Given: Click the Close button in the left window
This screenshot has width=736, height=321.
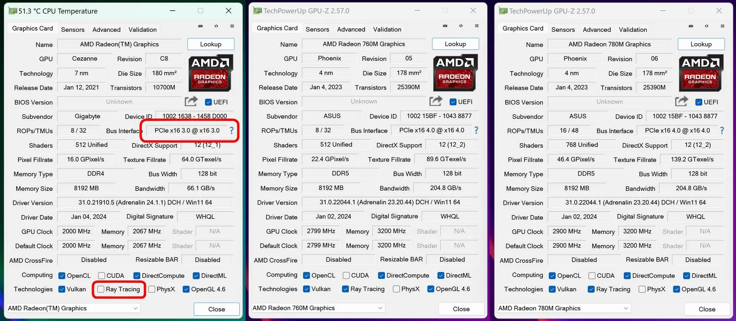Looking at the screenshot, I should click(217, 309).
